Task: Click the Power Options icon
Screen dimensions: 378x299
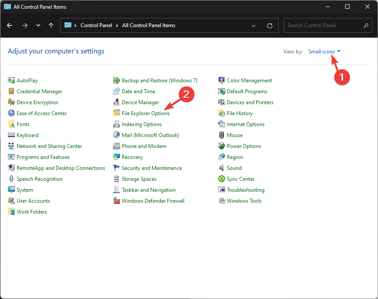Action: coord(222,146)
